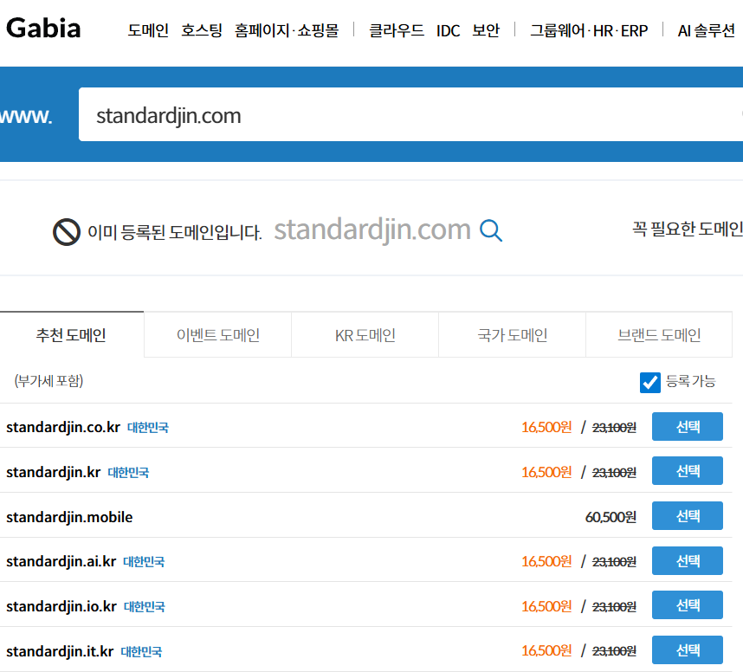Select the standardjin.ai.kr domain button

coord(687,561)
